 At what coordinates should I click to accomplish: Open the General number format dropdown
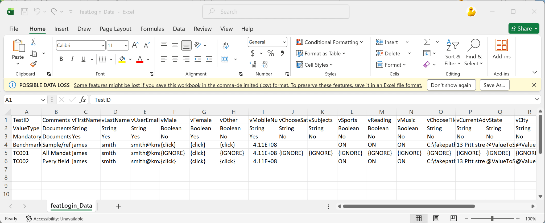coord(284,42)
